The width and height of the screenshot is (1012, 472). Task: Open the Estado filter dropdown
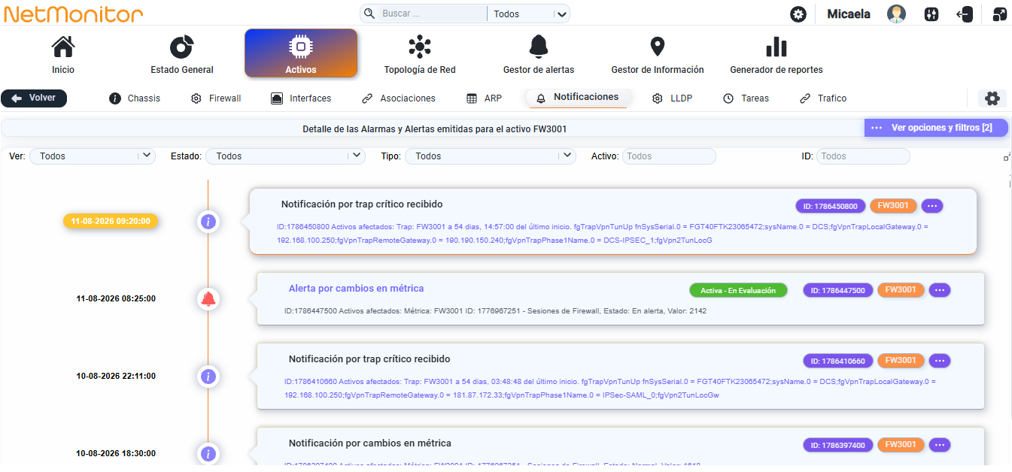click(285, 156)
